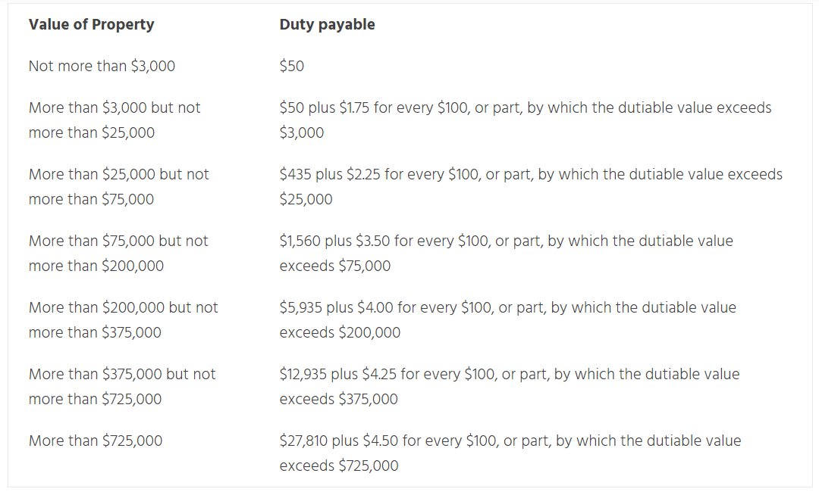Select 'More than $200,000 but not' text
The image size is (819, 492).
[x=123, y=307]
